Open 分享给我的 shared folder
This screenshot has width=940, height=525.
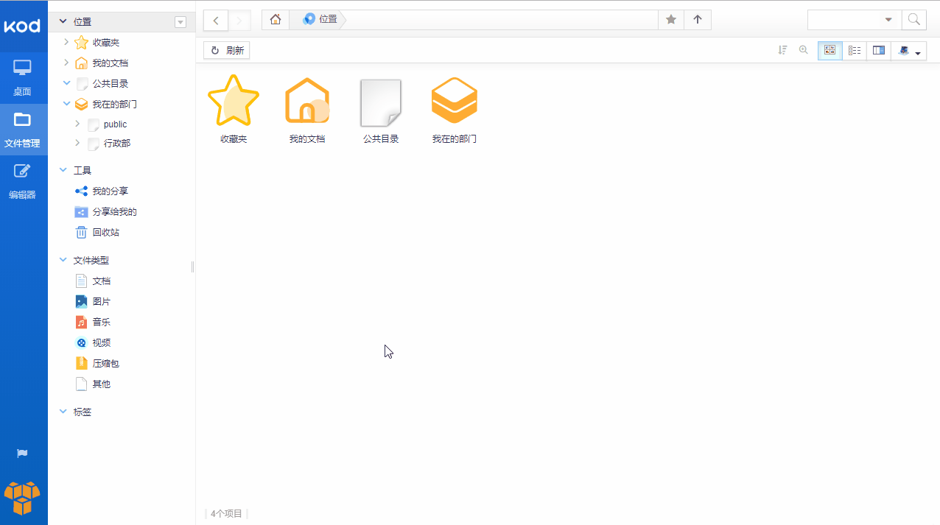115,212
